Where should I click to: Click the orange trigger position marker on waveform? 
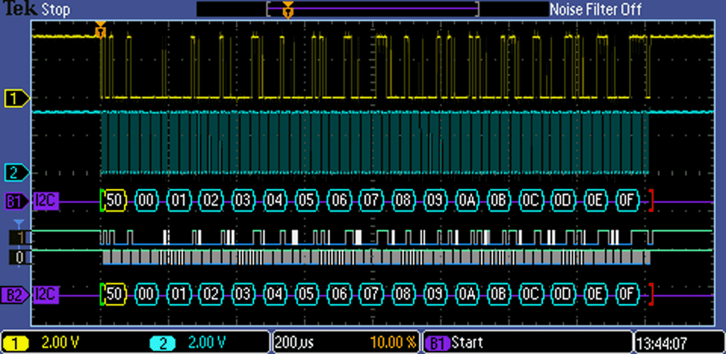pyautogui.click(x=101, y=29)
